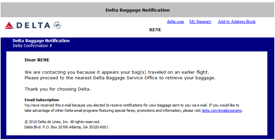
Task: Click the Delta Confirmation # text
Action: coord(32,46)
